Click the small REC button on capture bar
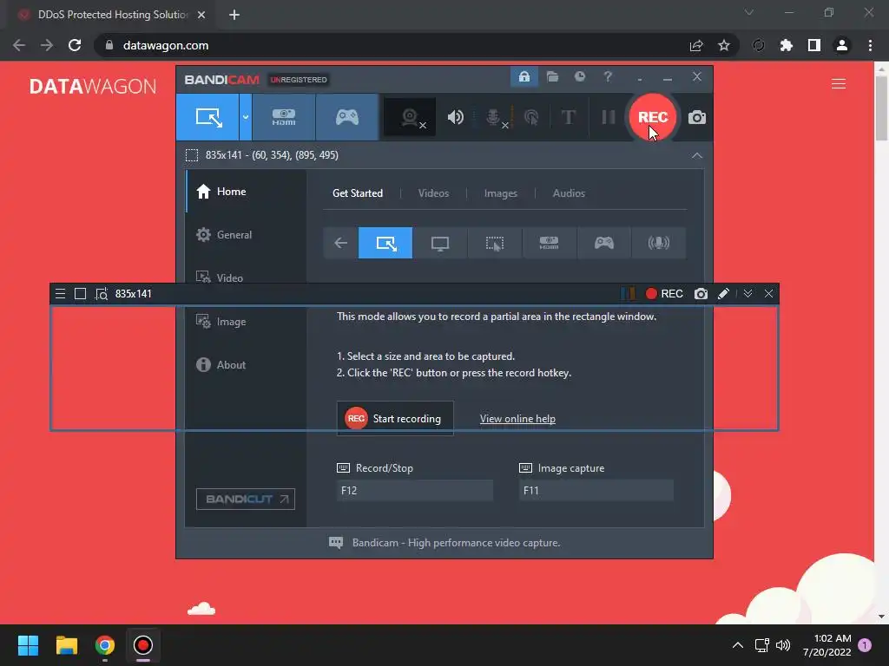The width and height of the screenshot is (889, 666). tap(664, 293)
